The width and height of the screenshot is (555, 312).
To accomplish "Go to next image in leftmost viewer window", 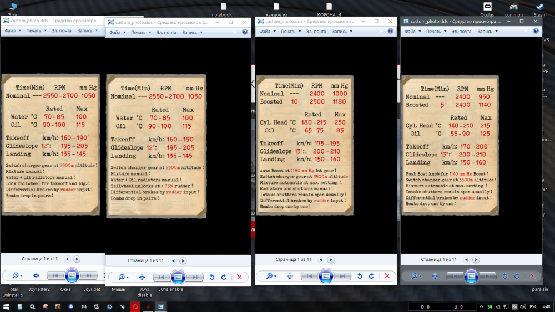I will [88, 275].
